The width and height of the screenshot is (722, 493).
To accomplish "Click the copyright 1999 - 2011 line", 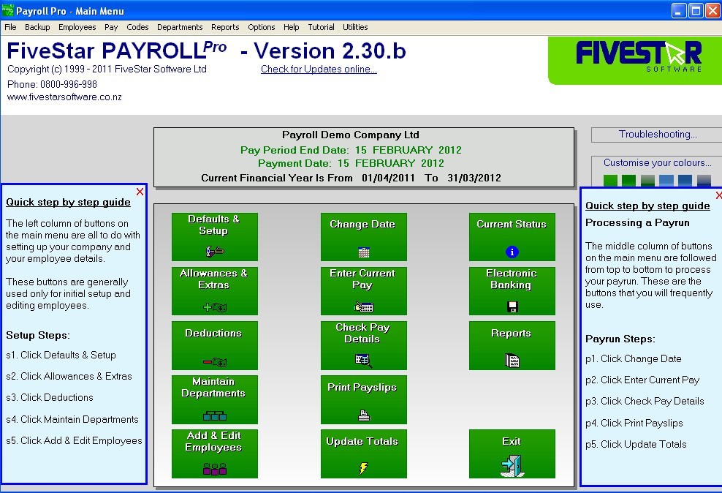I will [x=107, y=69].
